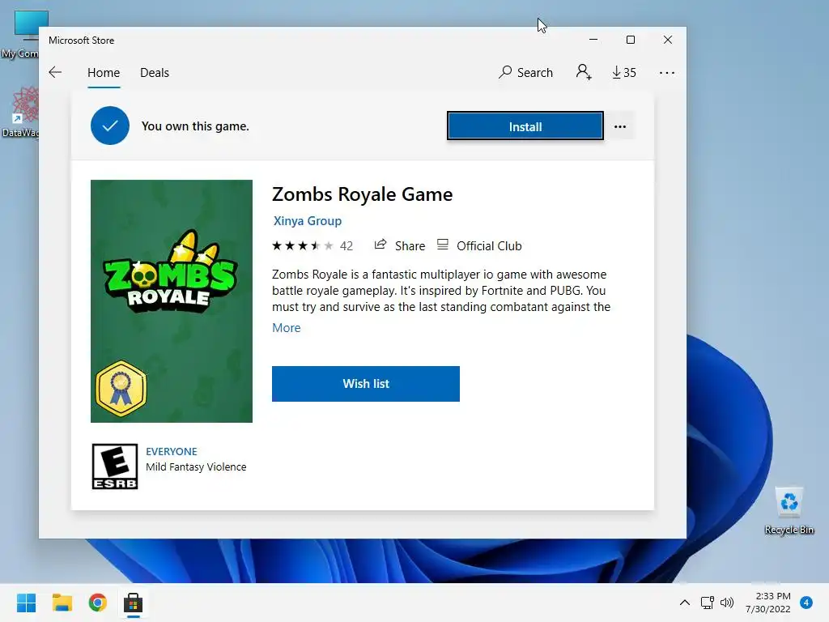829x622 pixels.
Task: Click the account sign-in icon
Action: (x=584, y=72)
